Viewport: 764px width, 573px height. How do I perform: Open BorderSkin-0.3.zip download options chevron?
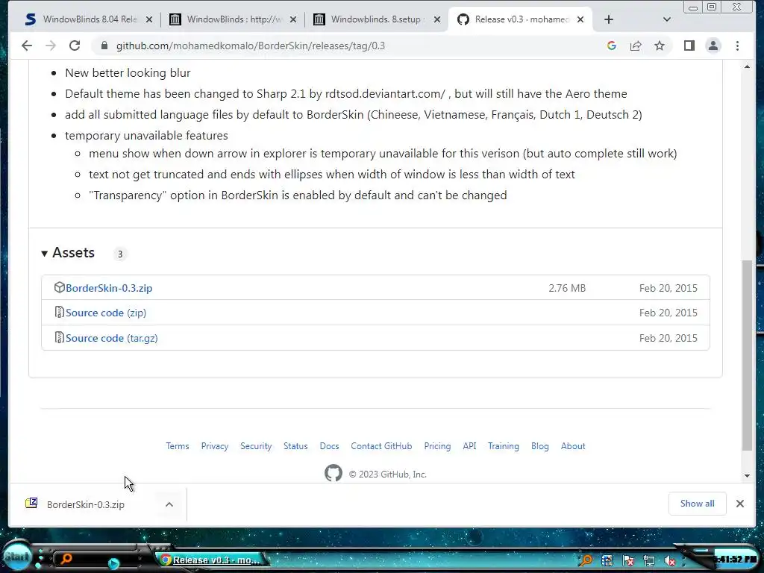coord(169,504)
